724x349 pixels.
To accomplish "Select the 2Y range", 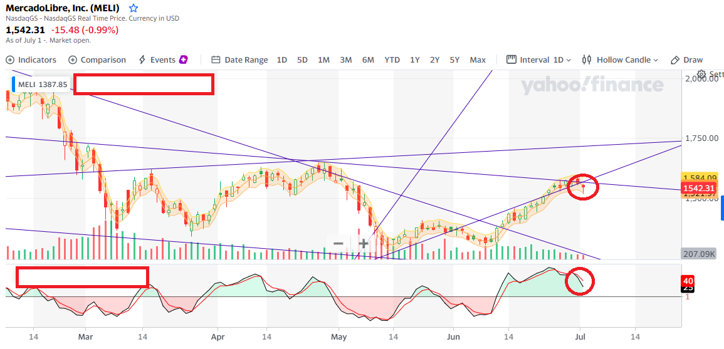I will pos(434,60).
